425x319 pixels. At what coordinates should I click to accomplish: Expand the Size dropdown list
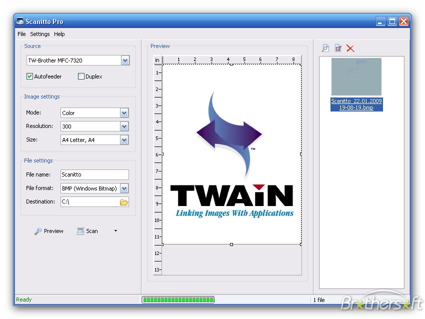(124, 140)
